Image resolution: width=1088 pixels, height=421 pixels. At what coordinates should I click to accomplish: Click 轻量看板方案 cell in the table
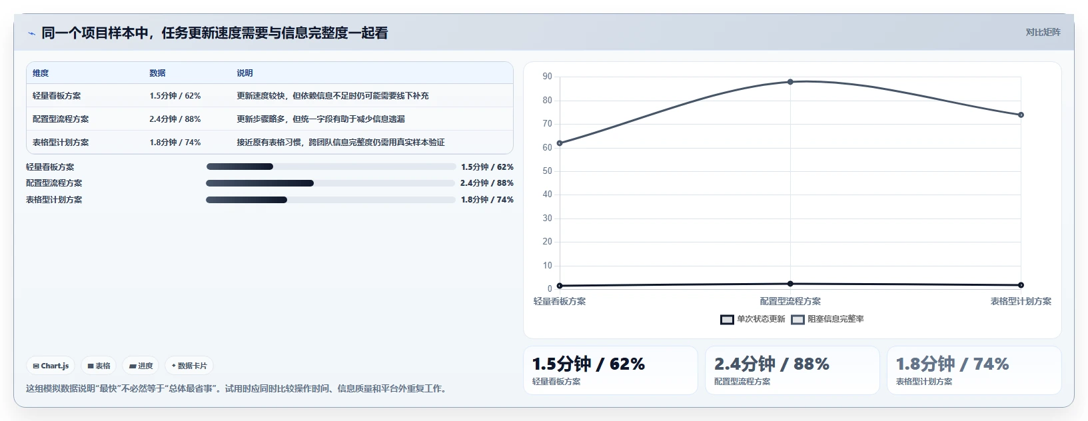click(x=57, y=96)
